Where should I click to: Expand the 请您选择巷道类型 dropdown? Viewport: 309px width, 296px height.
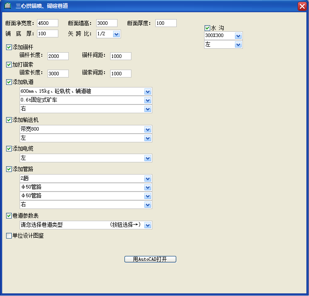tap(148, 225)
